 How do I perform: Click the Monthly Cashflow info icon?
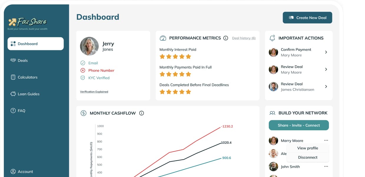point(142,113)
